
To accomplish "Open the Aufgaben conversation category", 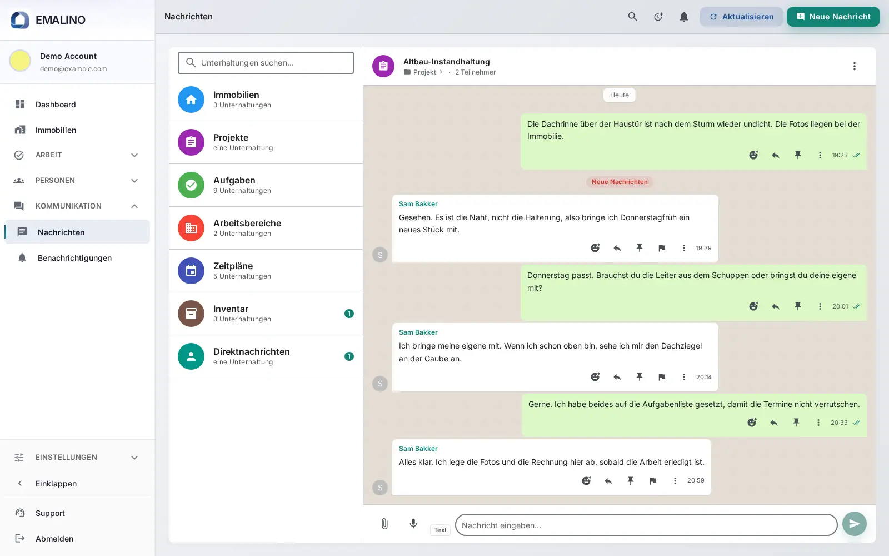I will click(x=266, y=185).
